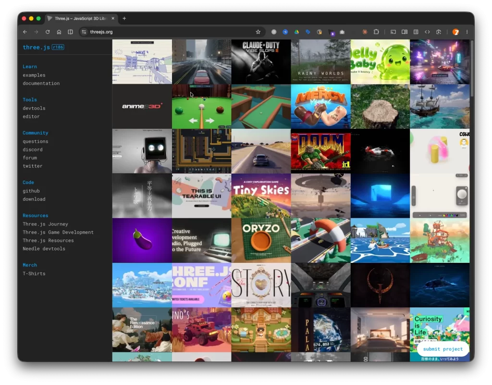Open the Quake logo thumbnail
Viewport: 492px width, 385px height.
(x=380, y=285)
